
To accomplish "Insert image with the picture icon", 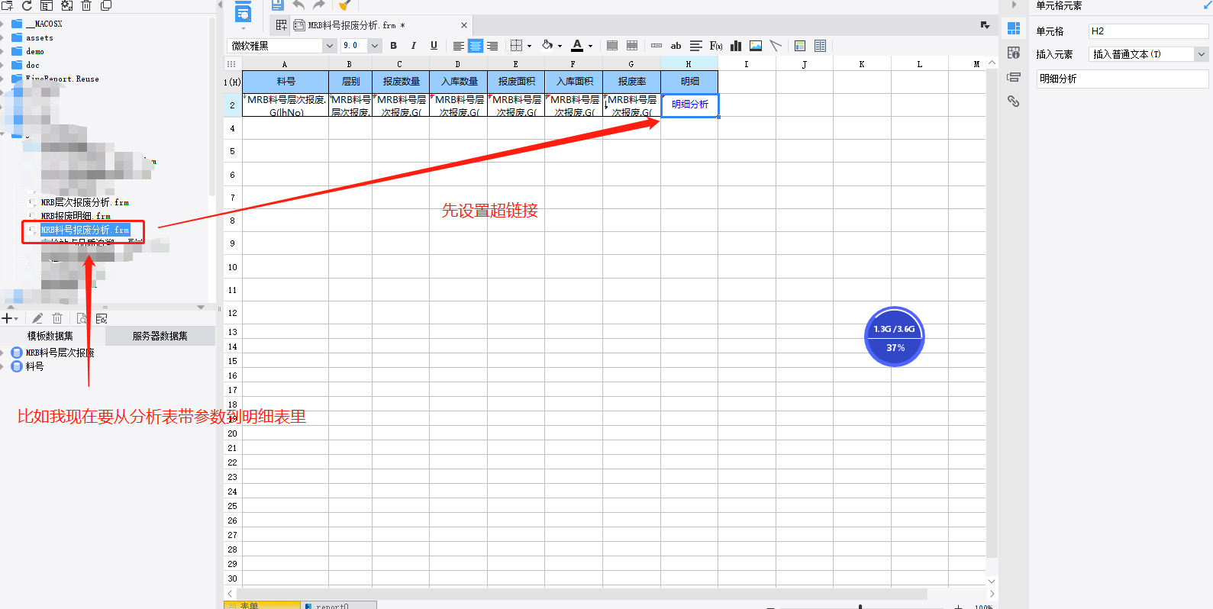I will [756, 46].
